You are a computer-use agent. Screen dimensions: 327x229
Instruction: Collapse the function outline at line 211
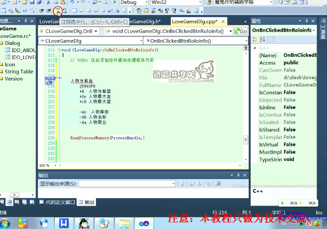coord(59,50)
